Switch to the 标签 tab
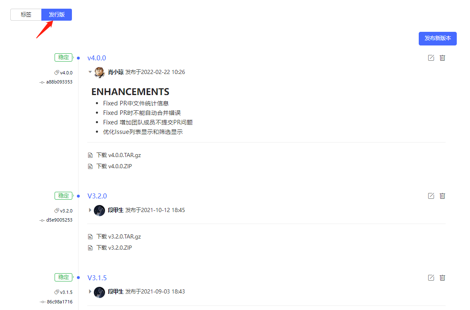This screenshot has width=470, height=310. coord(26,15)
